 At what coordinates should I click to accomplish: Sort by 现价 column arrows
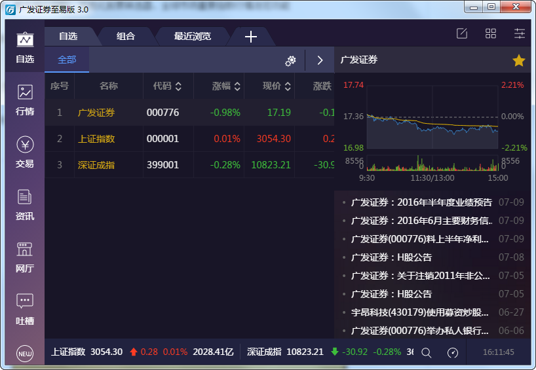(x=288, y=86)
